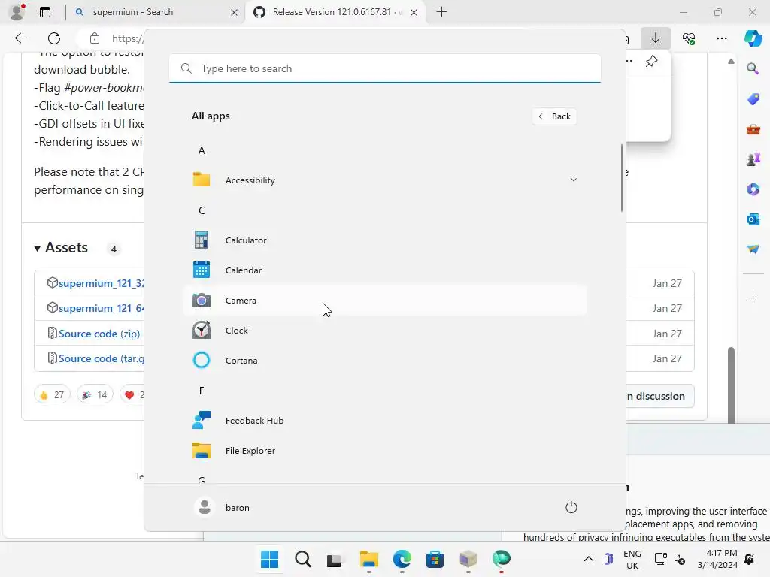The image size is (770, 577).
Task: Open the Edge profile avatar
Action: [17, 12]
